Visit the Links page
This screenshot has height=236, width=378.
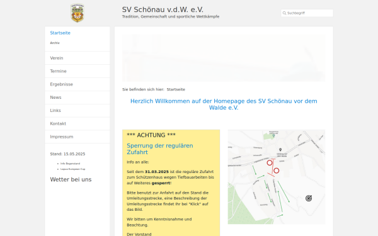coord(77,111)
